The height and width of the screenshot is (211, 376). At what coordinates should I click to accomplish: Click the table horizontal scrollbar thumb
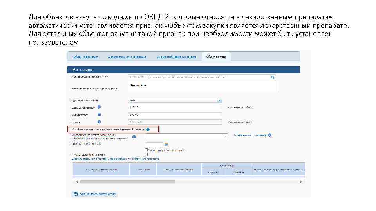[128, 182]
